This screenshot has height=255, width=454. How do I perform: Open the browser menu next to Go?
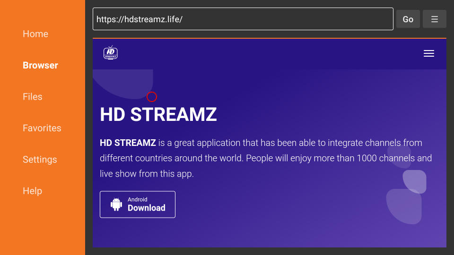click(x=434, y=19)
